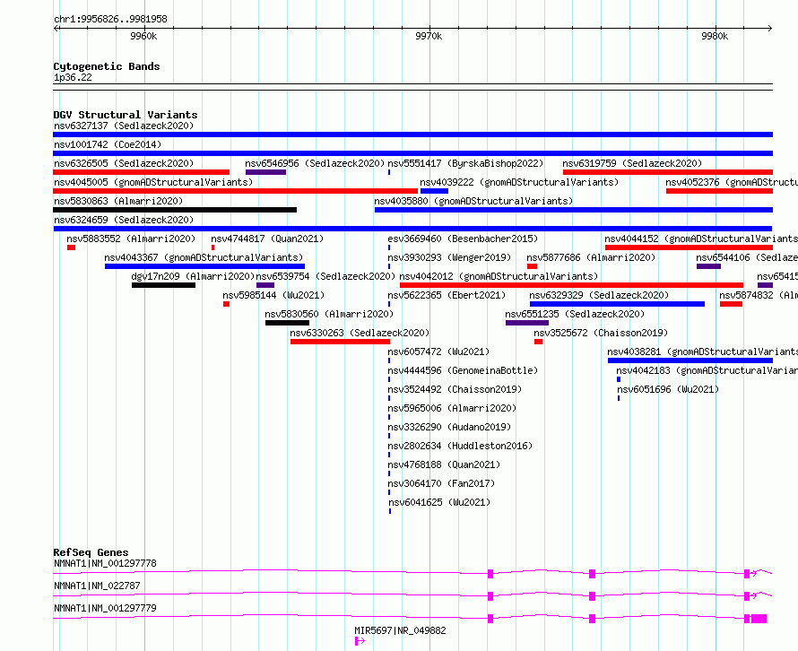This screenshot has width=798, height=651.
Task: Click the nsv5830863 (Almarri2020) black bar
Action: click(x=175, y=210)
